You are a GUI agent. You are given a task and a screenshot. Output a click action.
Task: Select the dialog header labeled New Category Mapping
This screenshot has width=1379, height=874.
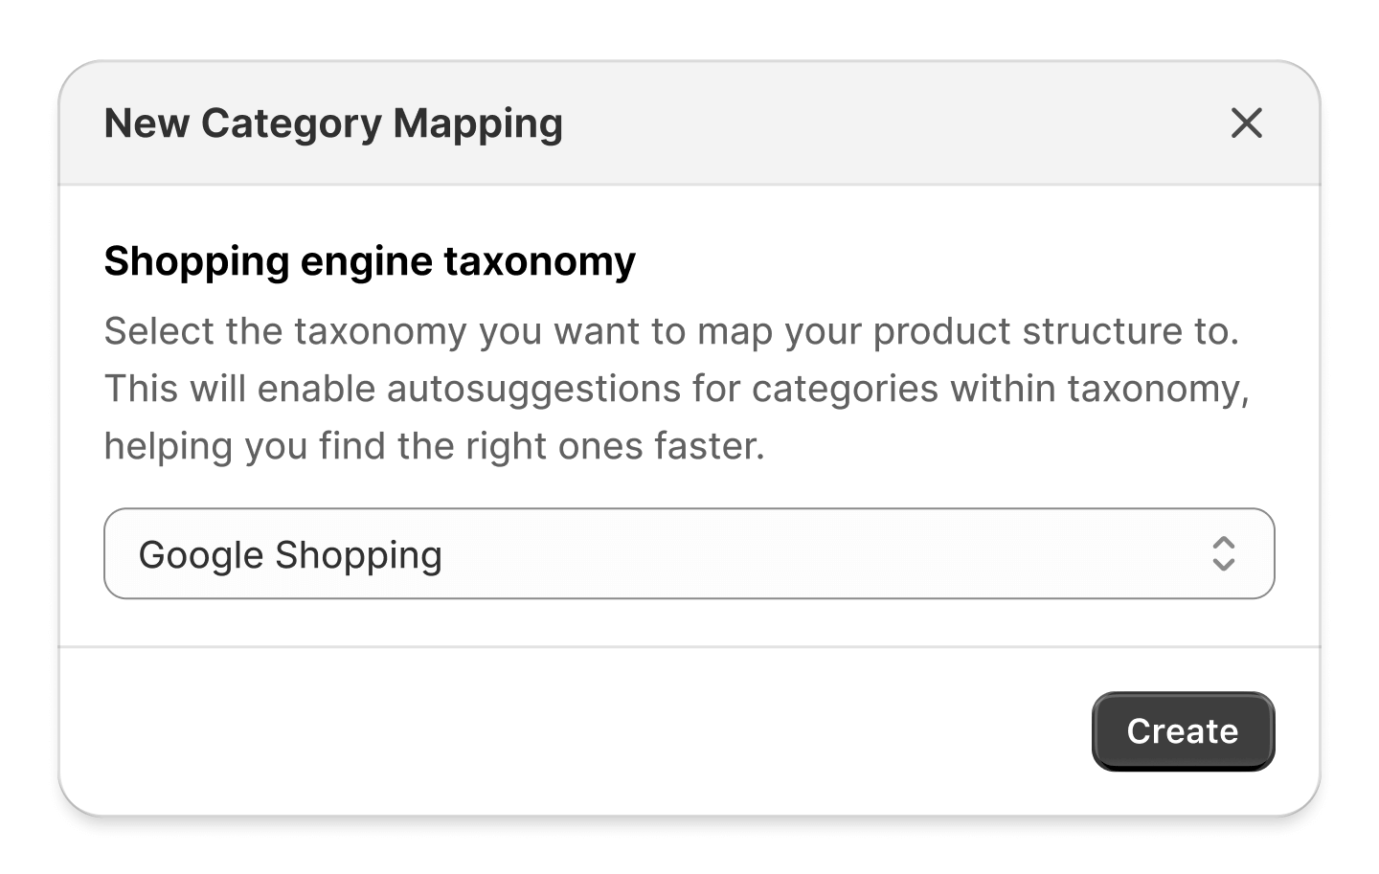pyautogui.click(x=333, y=123)
